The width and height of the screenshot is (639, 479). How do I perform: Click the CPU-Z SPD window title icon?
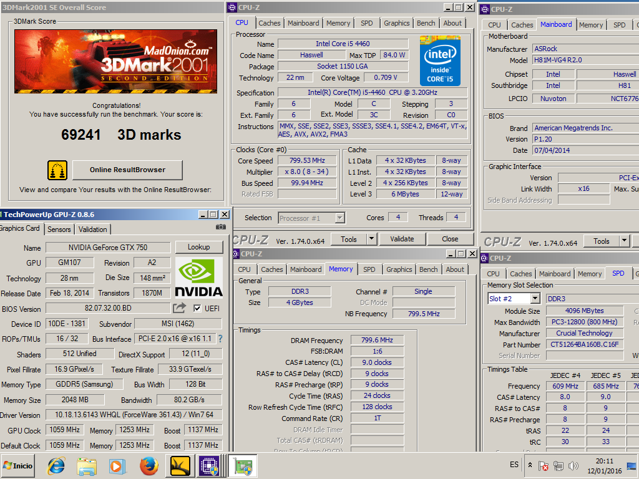pyautogui.click(x=484, y=258)
